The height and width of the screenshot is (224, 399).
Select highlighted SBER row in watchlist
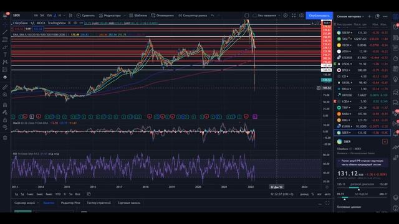[362, 133]
